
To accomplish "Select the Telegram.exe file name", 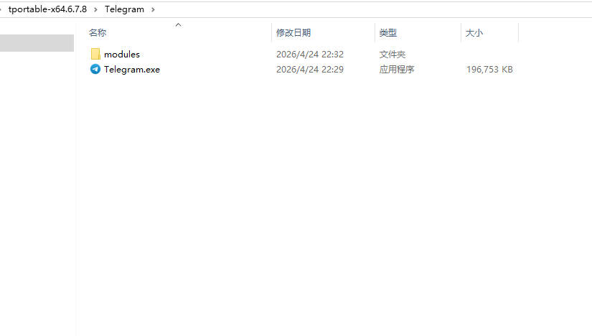I will click(132, 70).
